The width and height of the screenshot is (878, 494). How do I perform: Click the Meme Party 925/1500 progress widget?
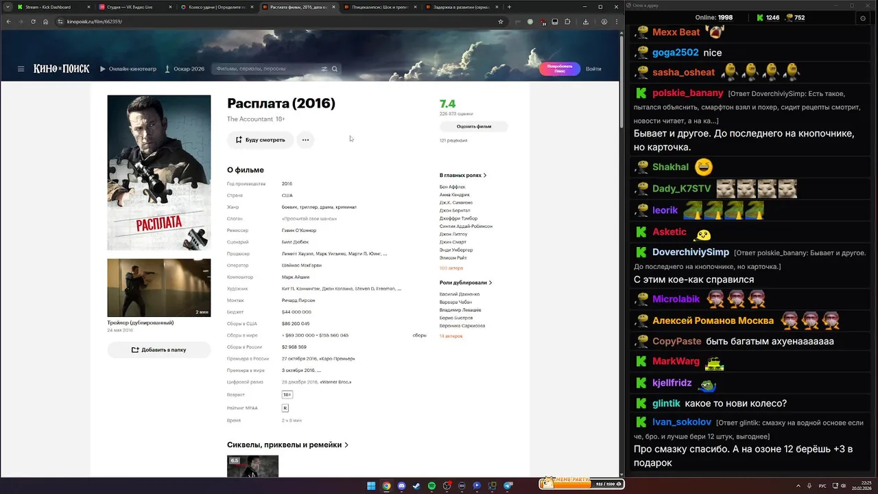581,484
